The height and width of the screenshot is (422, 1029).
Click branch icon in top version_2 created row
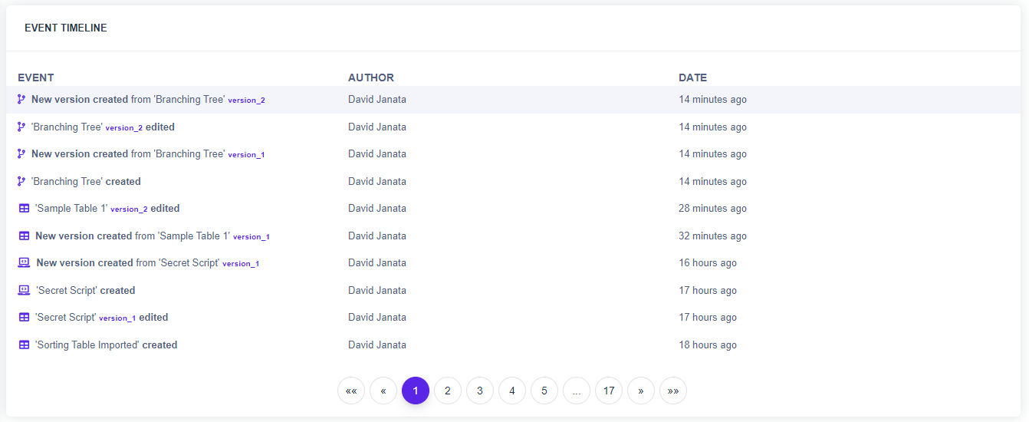point(21,100)
